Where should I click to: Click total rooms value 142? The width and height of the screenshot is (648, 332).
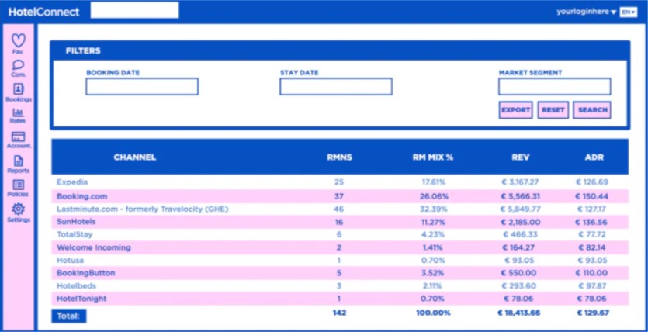point(339,313)
